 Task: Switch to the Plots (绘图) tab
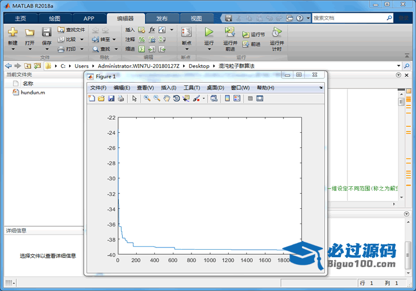pos(55,18)
